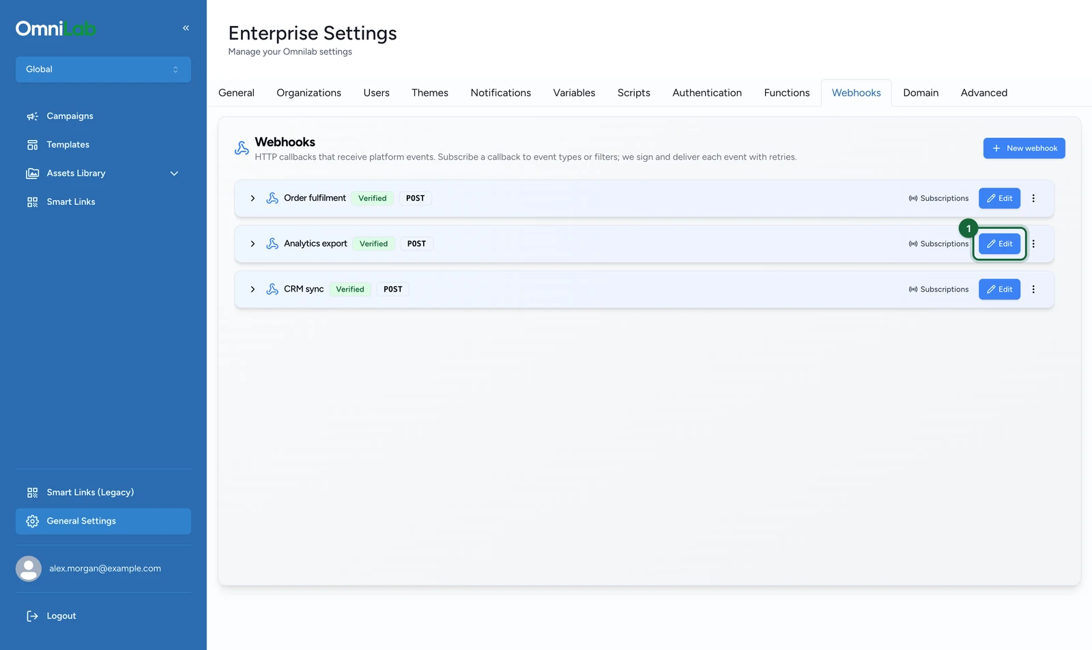
Task: Open the Campaigns megaphone item
Action: click(x=103, y=116)
